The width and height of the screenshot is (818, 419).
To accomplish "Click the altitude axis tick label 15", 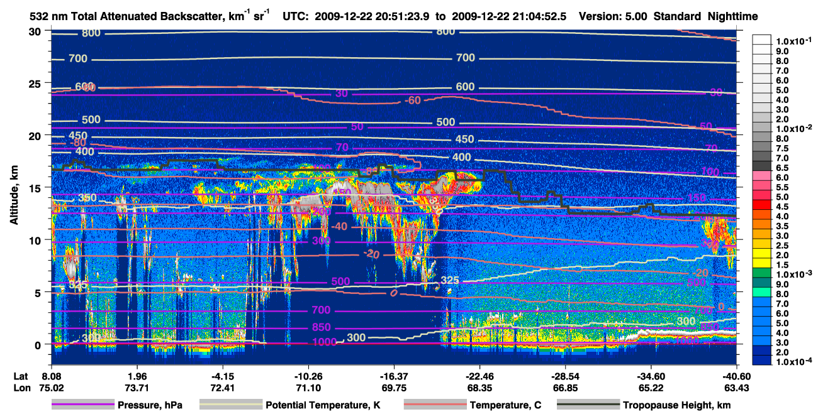I will point(36,188).
